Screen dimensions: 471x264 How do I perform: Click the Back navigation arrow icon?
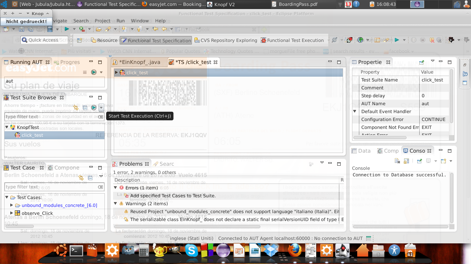(x=164, y=30)
